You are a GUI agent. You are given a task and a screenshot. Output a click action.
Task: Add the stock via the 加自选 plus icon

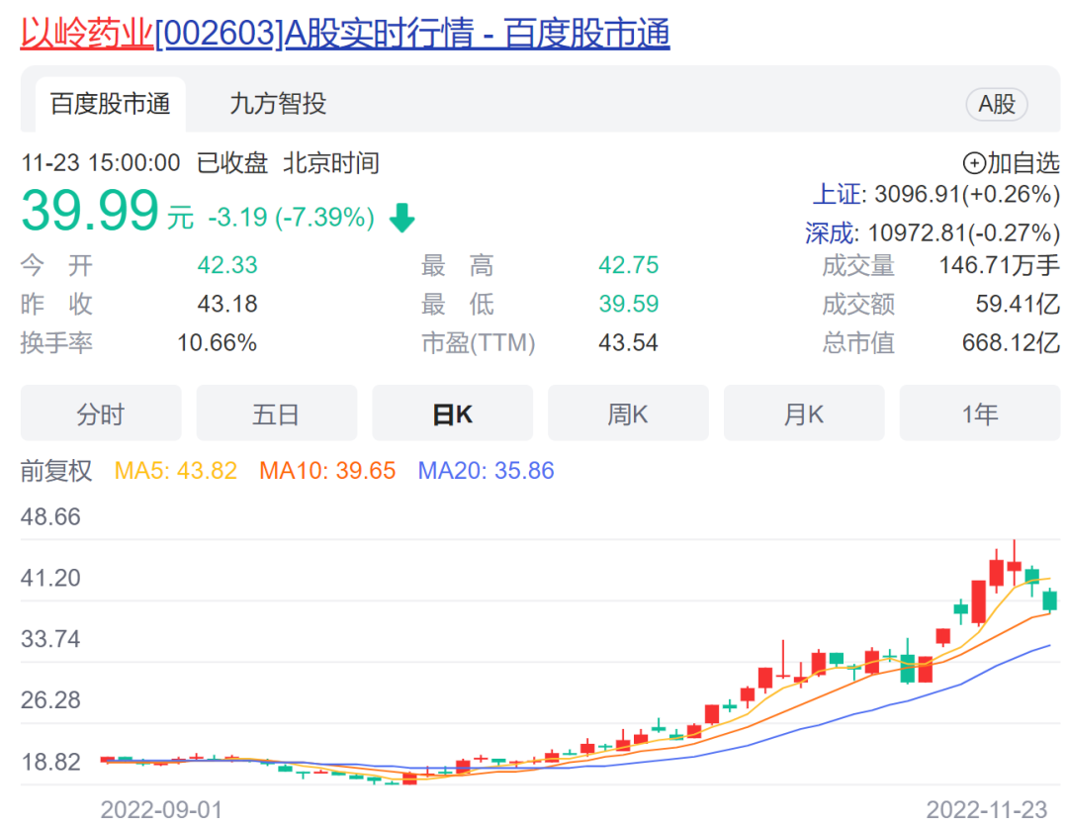(x=974, y=163)
